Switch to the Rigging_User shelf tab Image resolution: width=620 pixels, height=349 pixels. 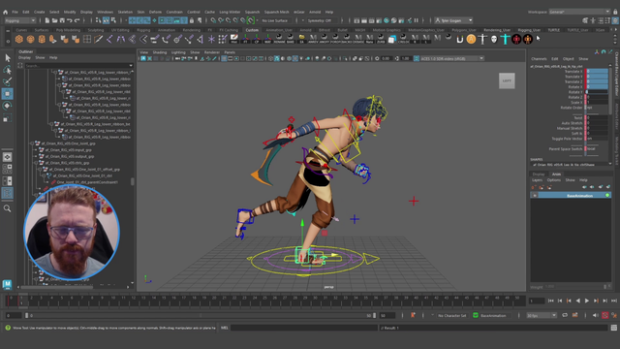[x=529, y=30]
